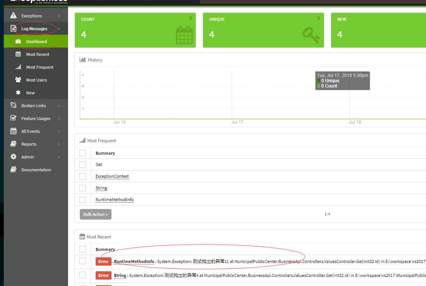Screen dimensions: 426x286
Task: Open Documentation in the sidebar
Action: pos(36,170)
